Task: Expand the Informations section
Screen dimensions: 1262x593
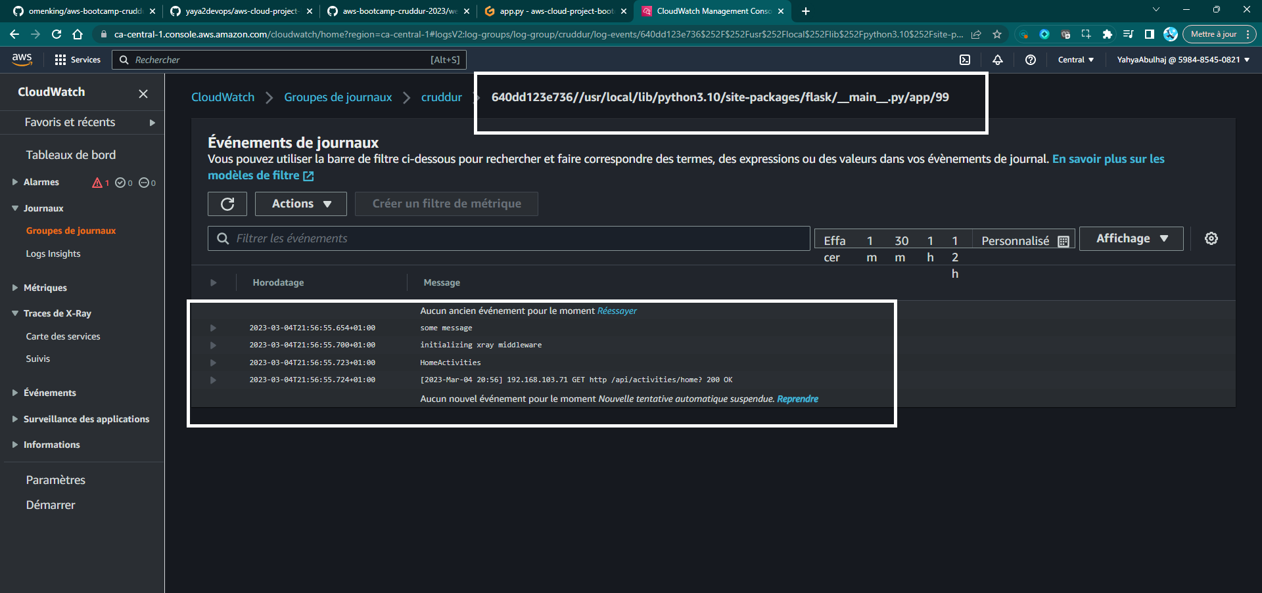Action: point(15,445)
